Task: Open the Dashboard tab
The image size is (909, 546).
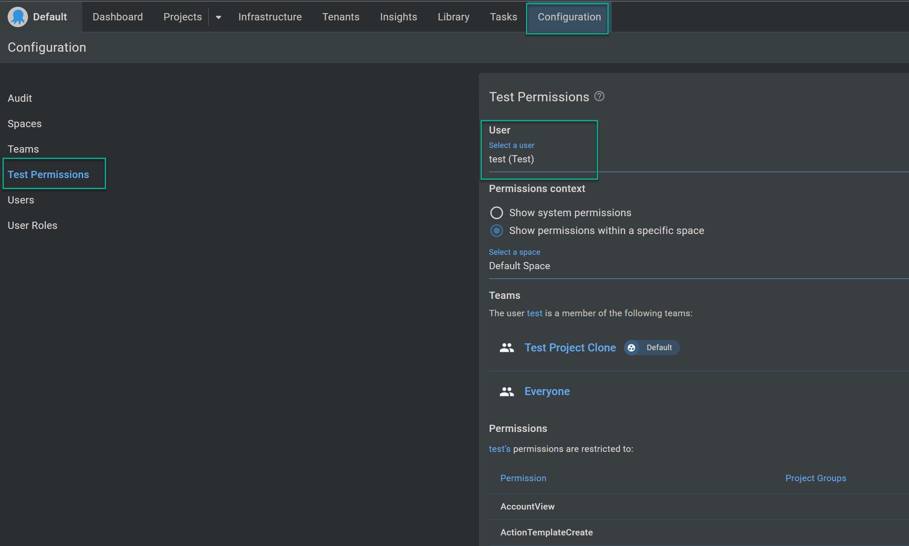Action: click(x=117, y=17)
